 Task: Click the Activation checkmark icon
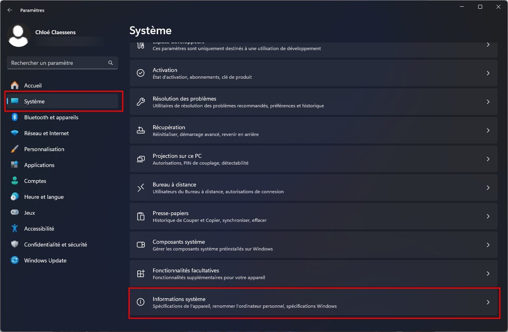140,73
